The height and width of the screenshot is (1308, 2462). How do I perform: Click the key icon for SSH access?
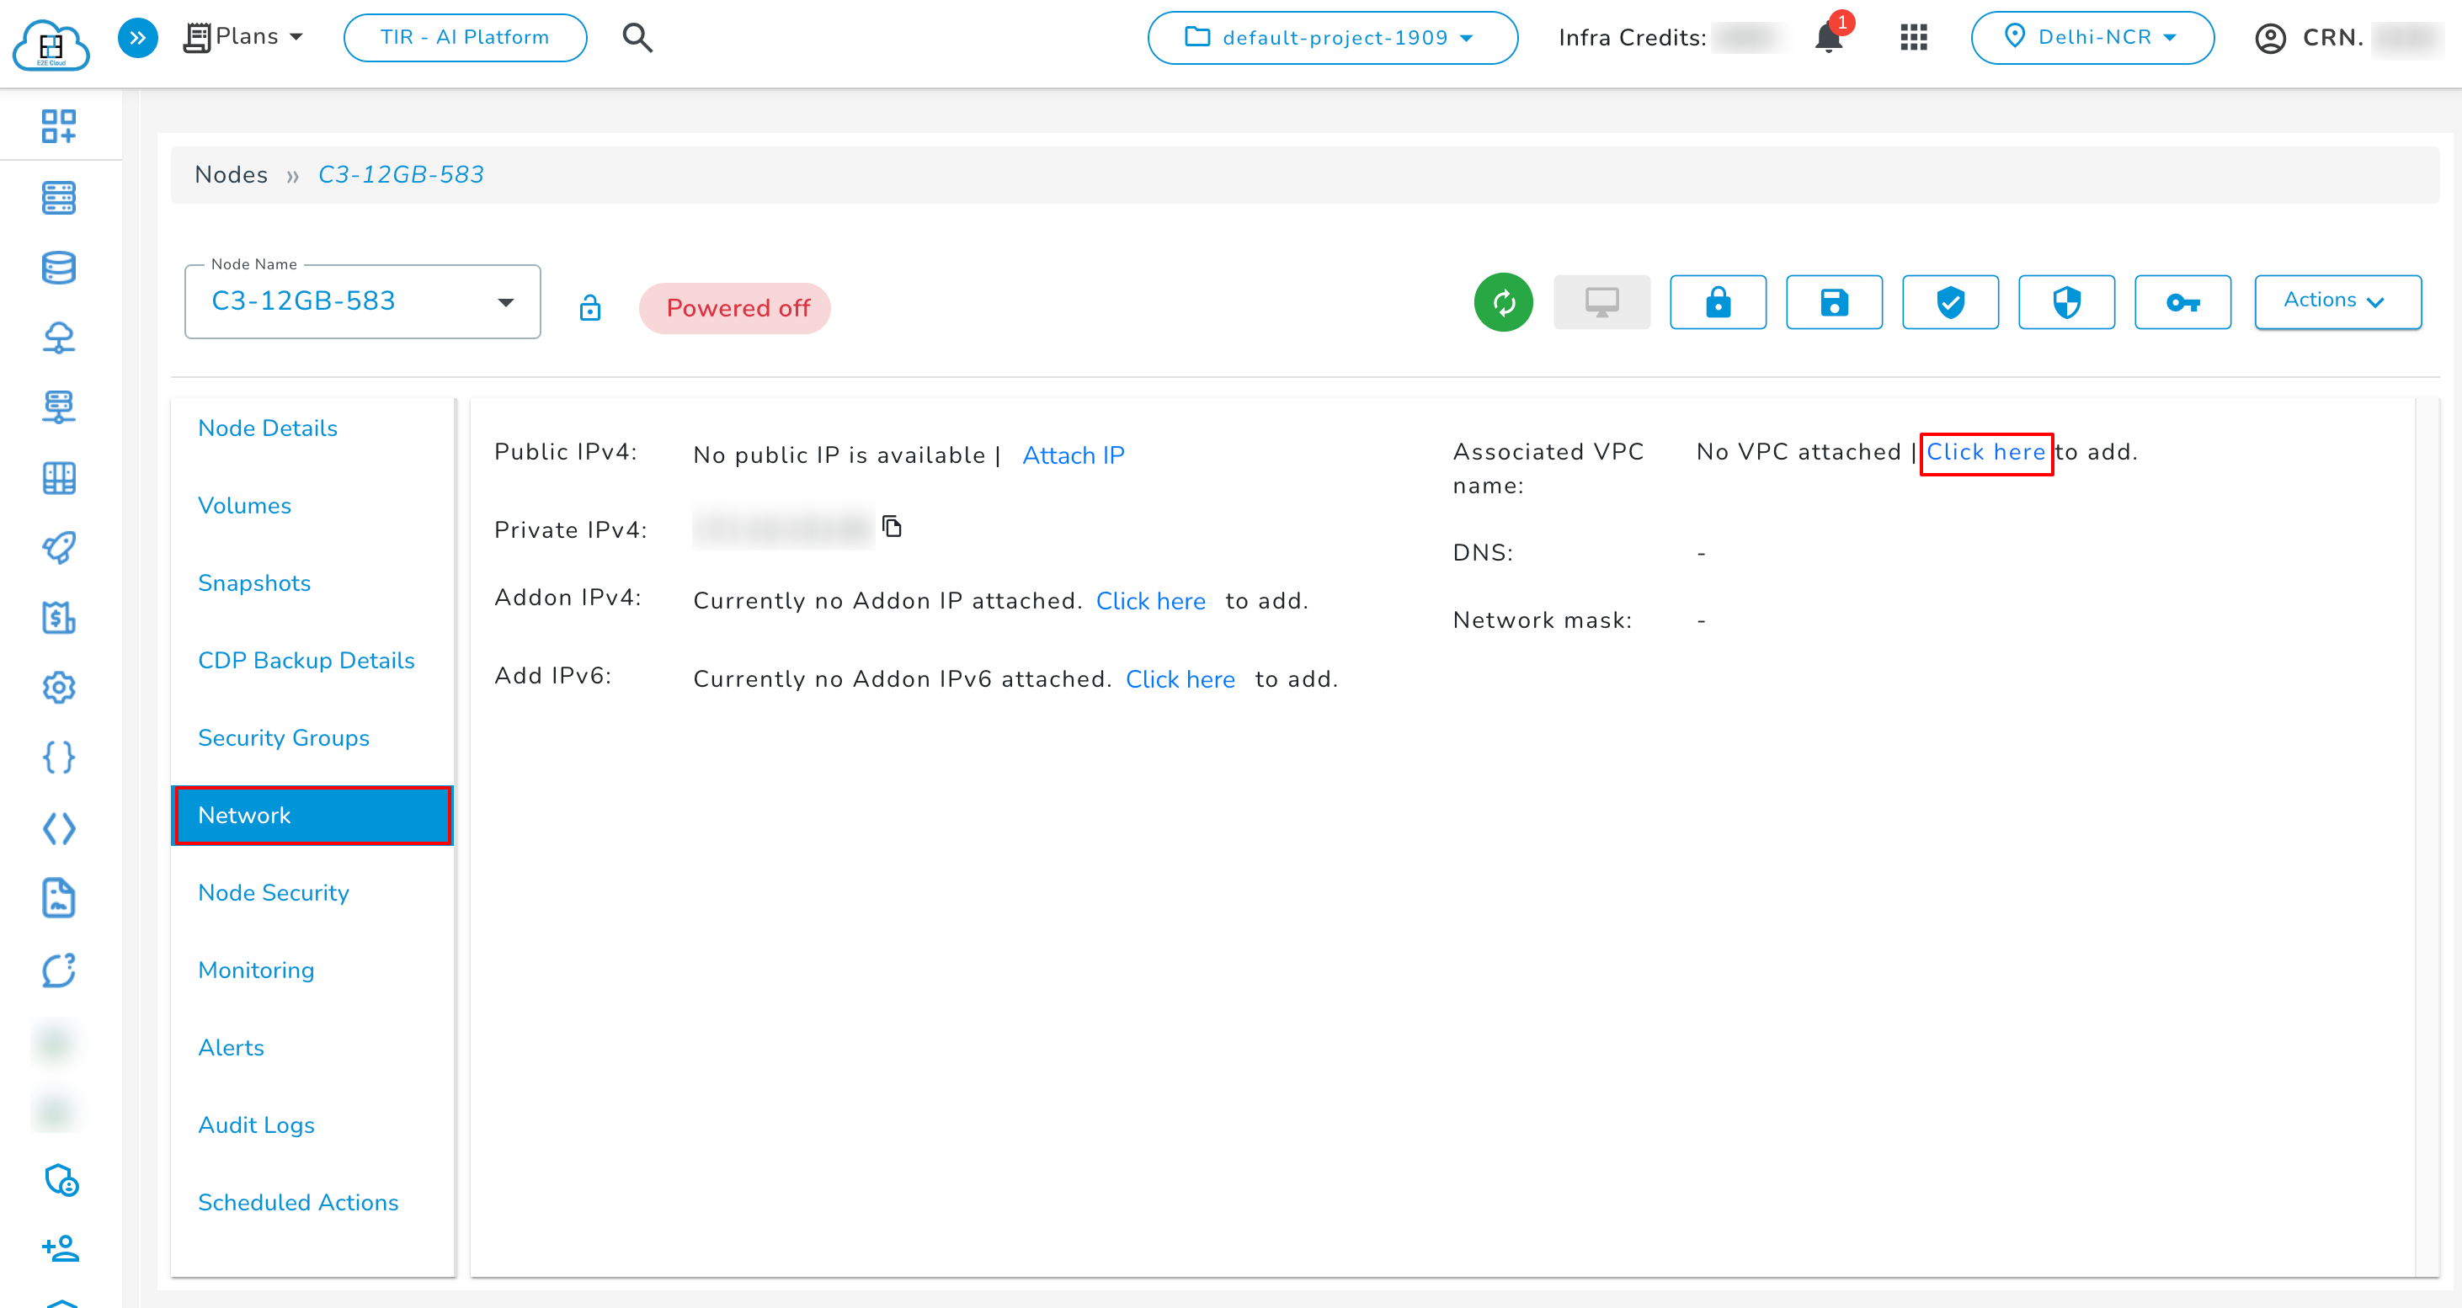[x=2183, y=302]
